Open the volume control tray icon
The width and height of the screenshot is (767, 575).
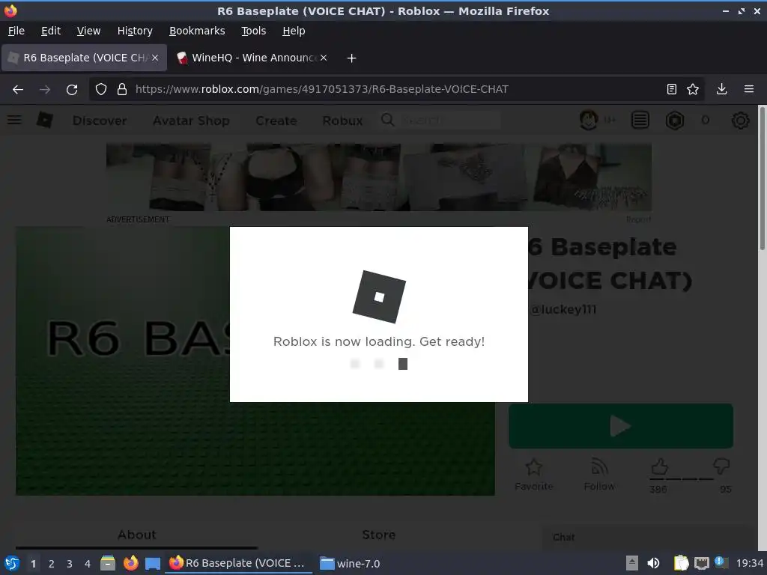click(653, 563)
